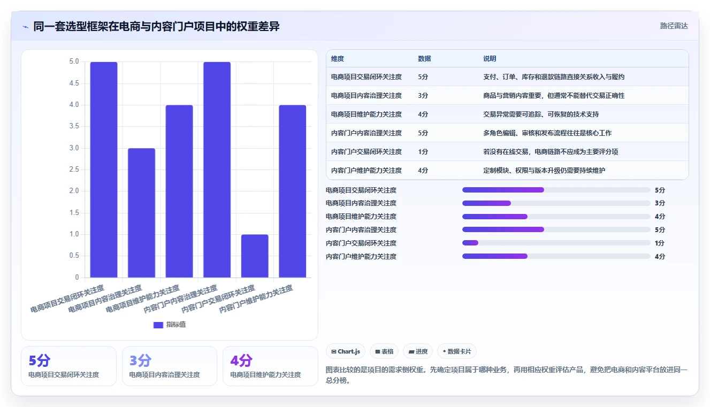Click the footer paragraph starting 图表比较的是
The image size is (710, 407).
pos(507,375)
